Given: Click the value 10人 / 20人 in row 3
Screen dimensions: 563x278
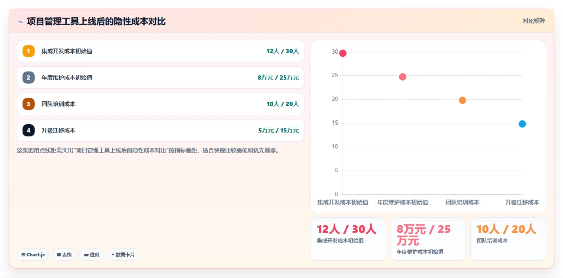Looking at the screenshot, I should 283,104.
